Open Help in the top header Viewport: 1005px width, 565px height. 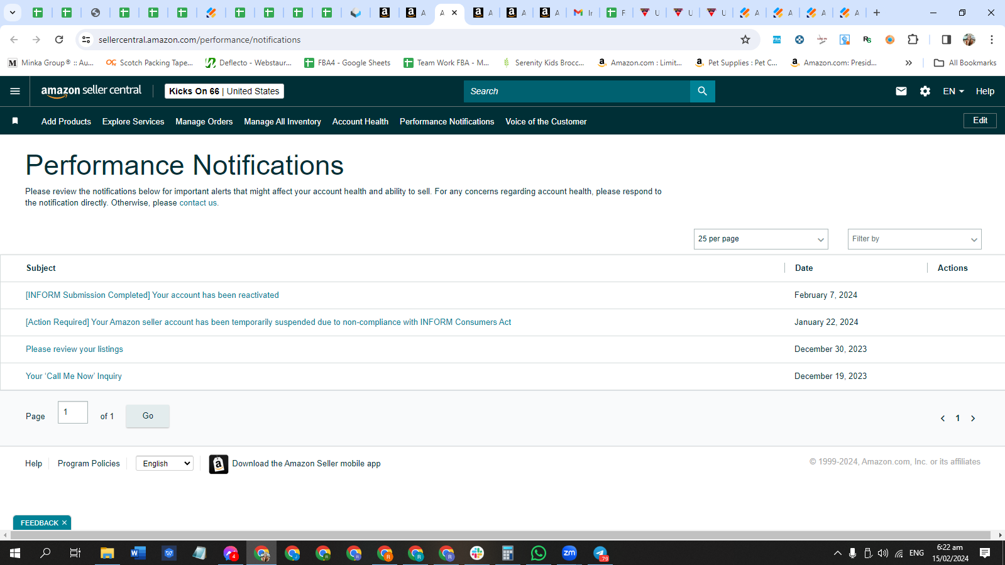coord(985,91)
